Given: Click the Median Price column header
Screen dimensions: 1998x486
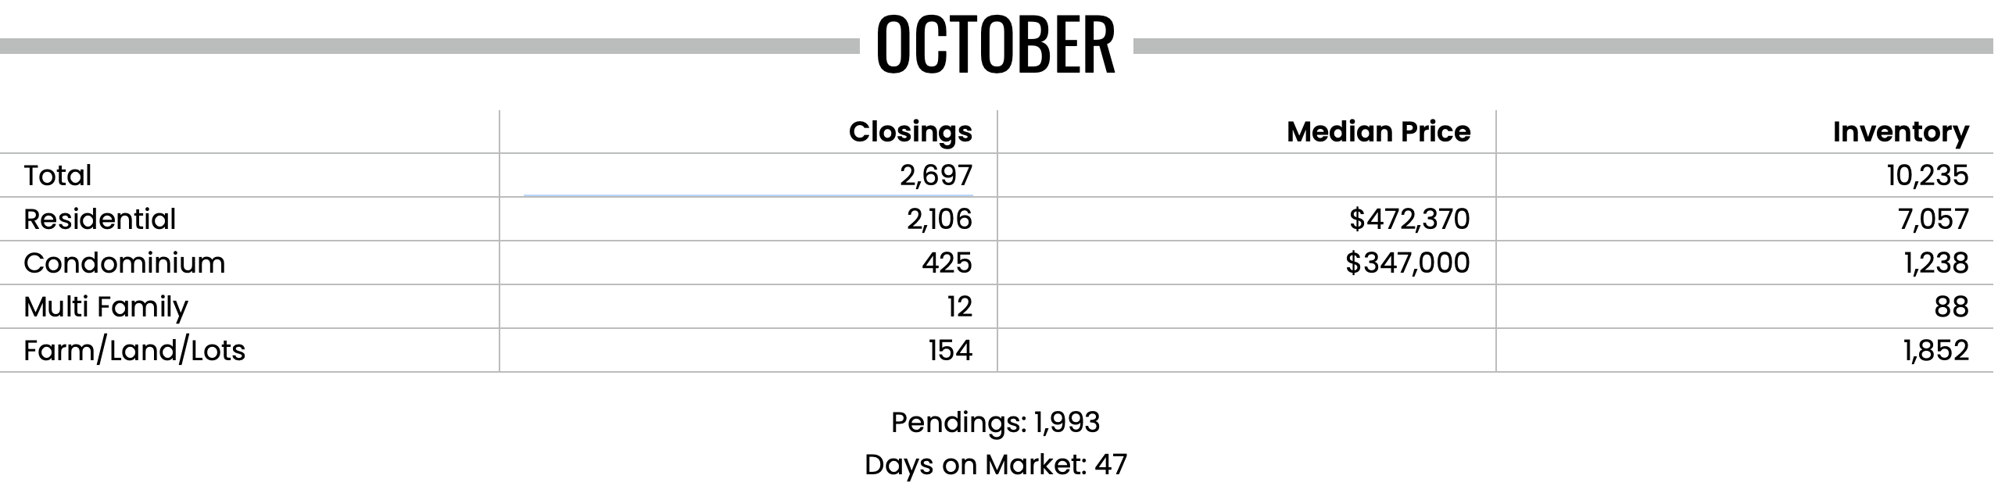Looking at the screenshot, I should (x=1379, y=131).
